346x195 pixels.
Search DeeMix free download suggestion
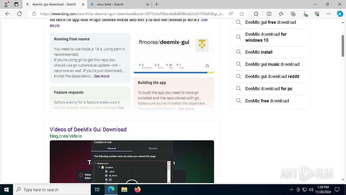click(267, 101)
